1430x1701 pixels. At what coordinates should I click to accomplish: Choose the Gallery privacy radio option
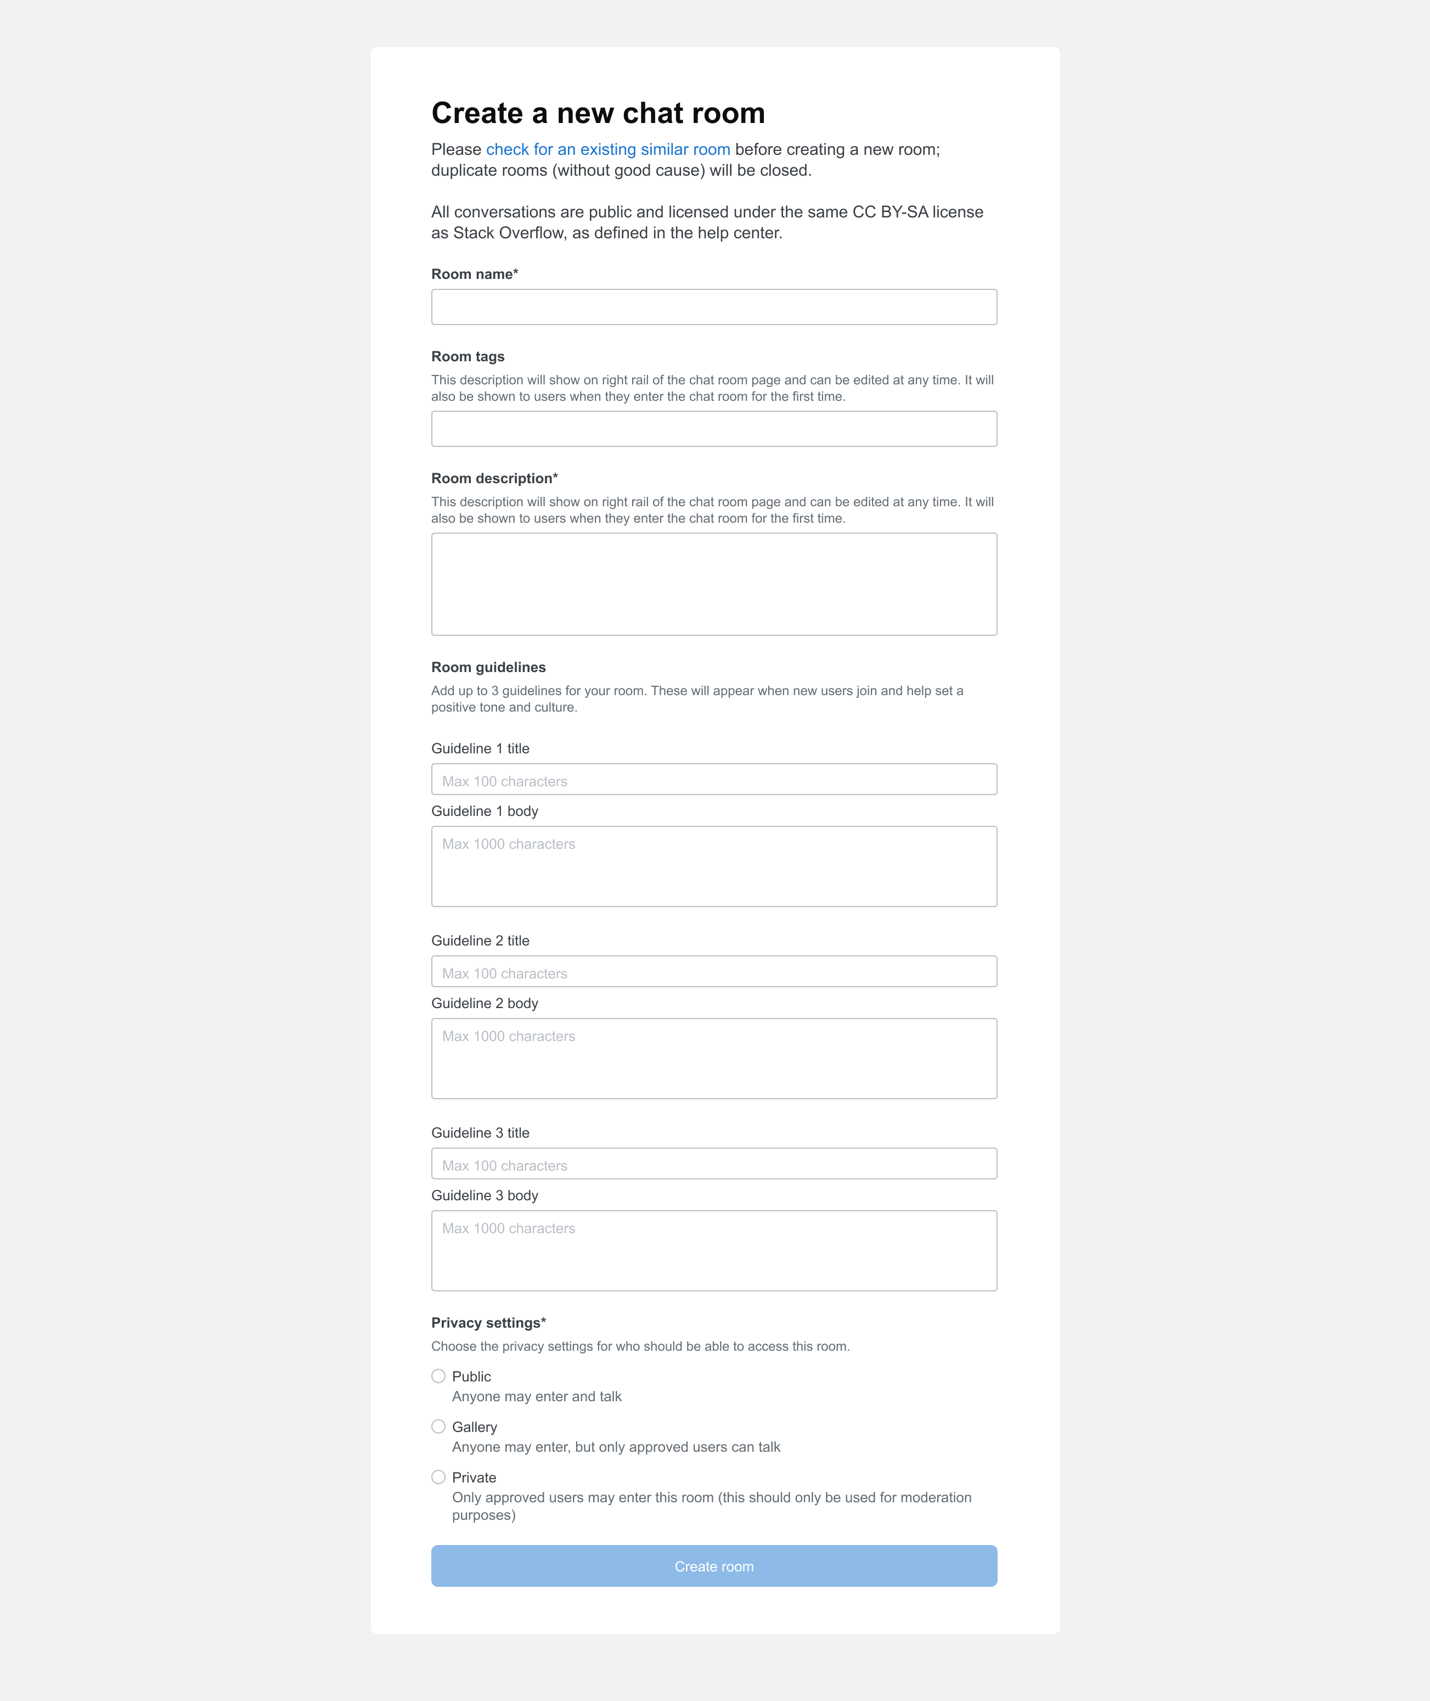pyautogui.click(x=438, y=1426)
